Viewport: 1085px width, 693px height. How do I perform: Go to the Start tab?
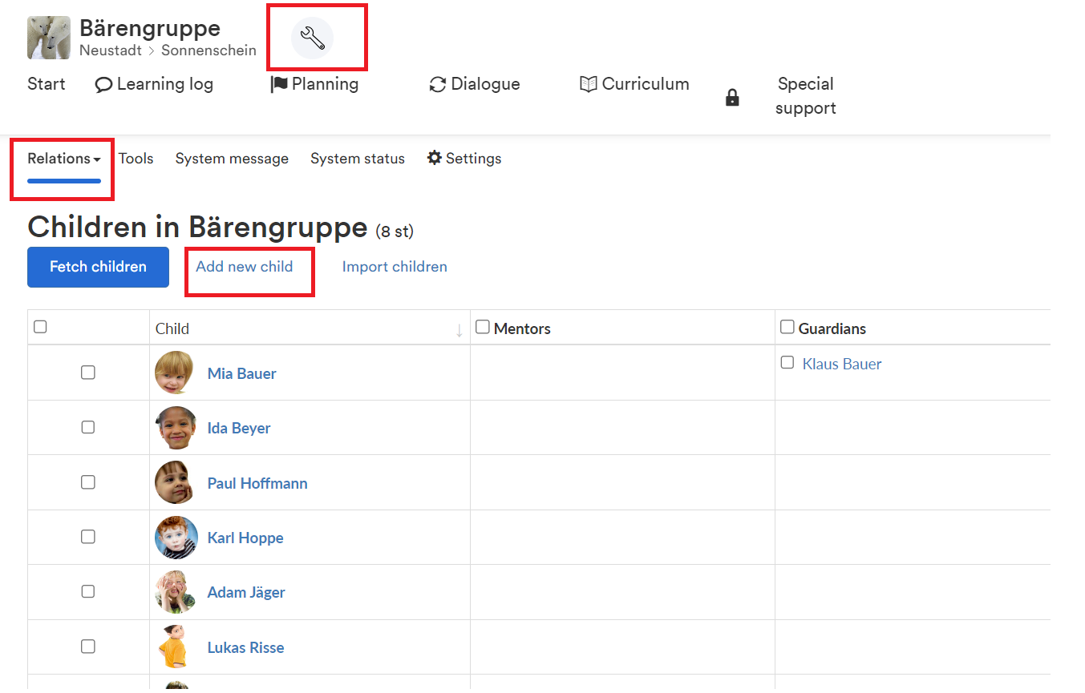click(47, 84)
